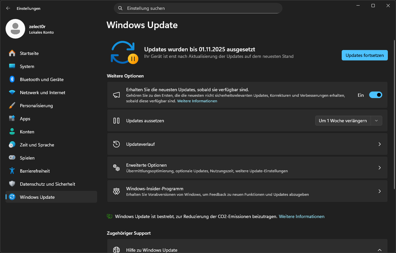Open Weitere Informationen link about CO2 emissions
This screenshot has width=396, height=253.
click(x=301, y=216)
